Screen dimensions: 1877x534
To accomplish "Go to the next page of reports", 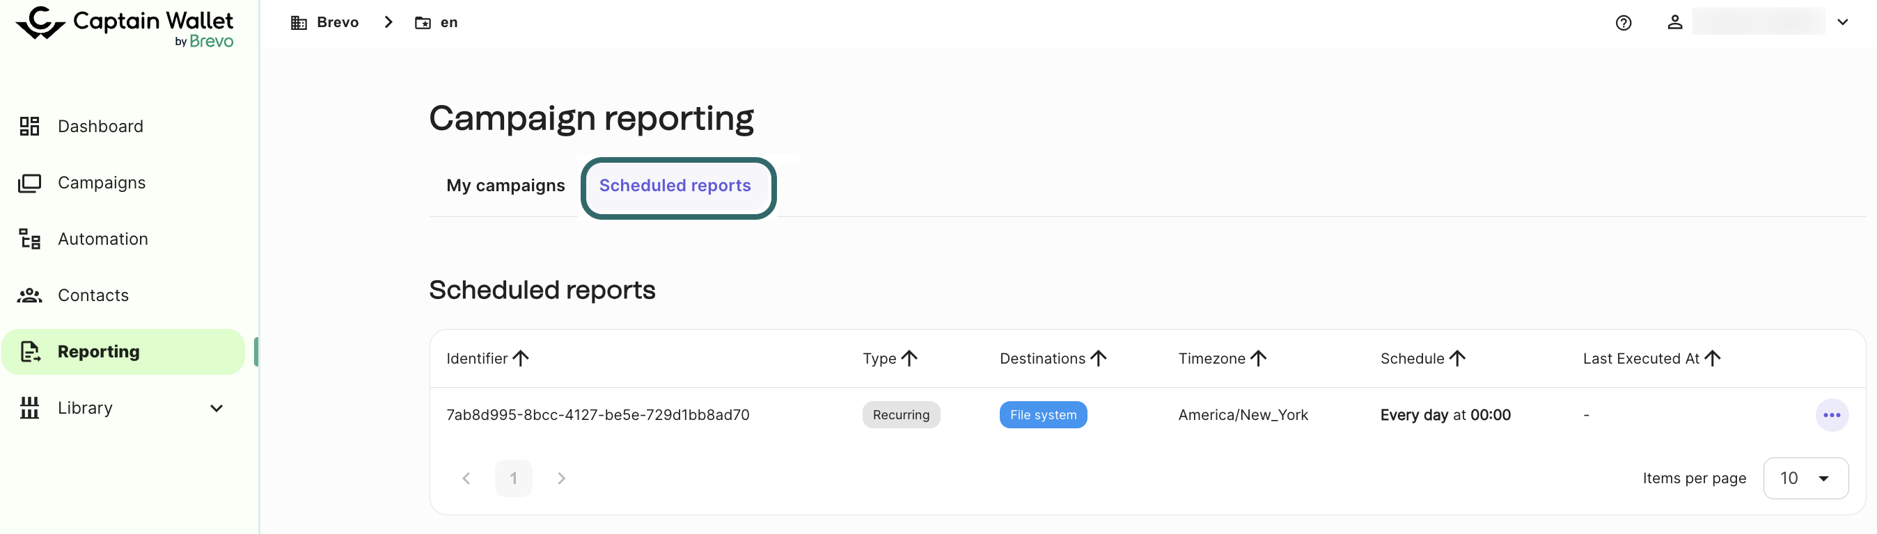I will click(561, 478).
